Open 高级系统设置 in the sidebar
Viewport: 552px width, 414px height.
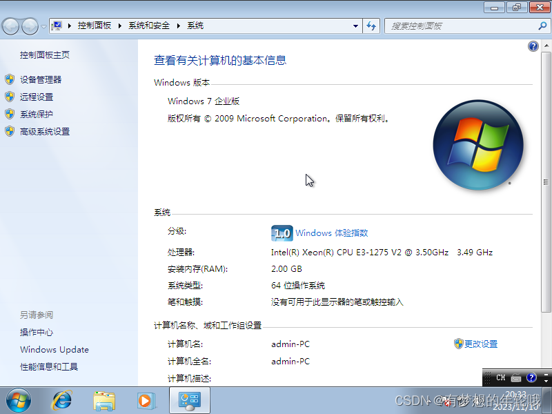[46, 131]
